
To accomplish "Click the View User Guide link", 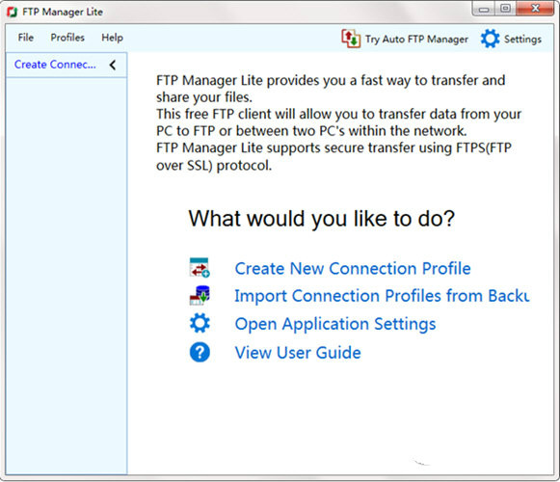I will click(x=298, y=353).
